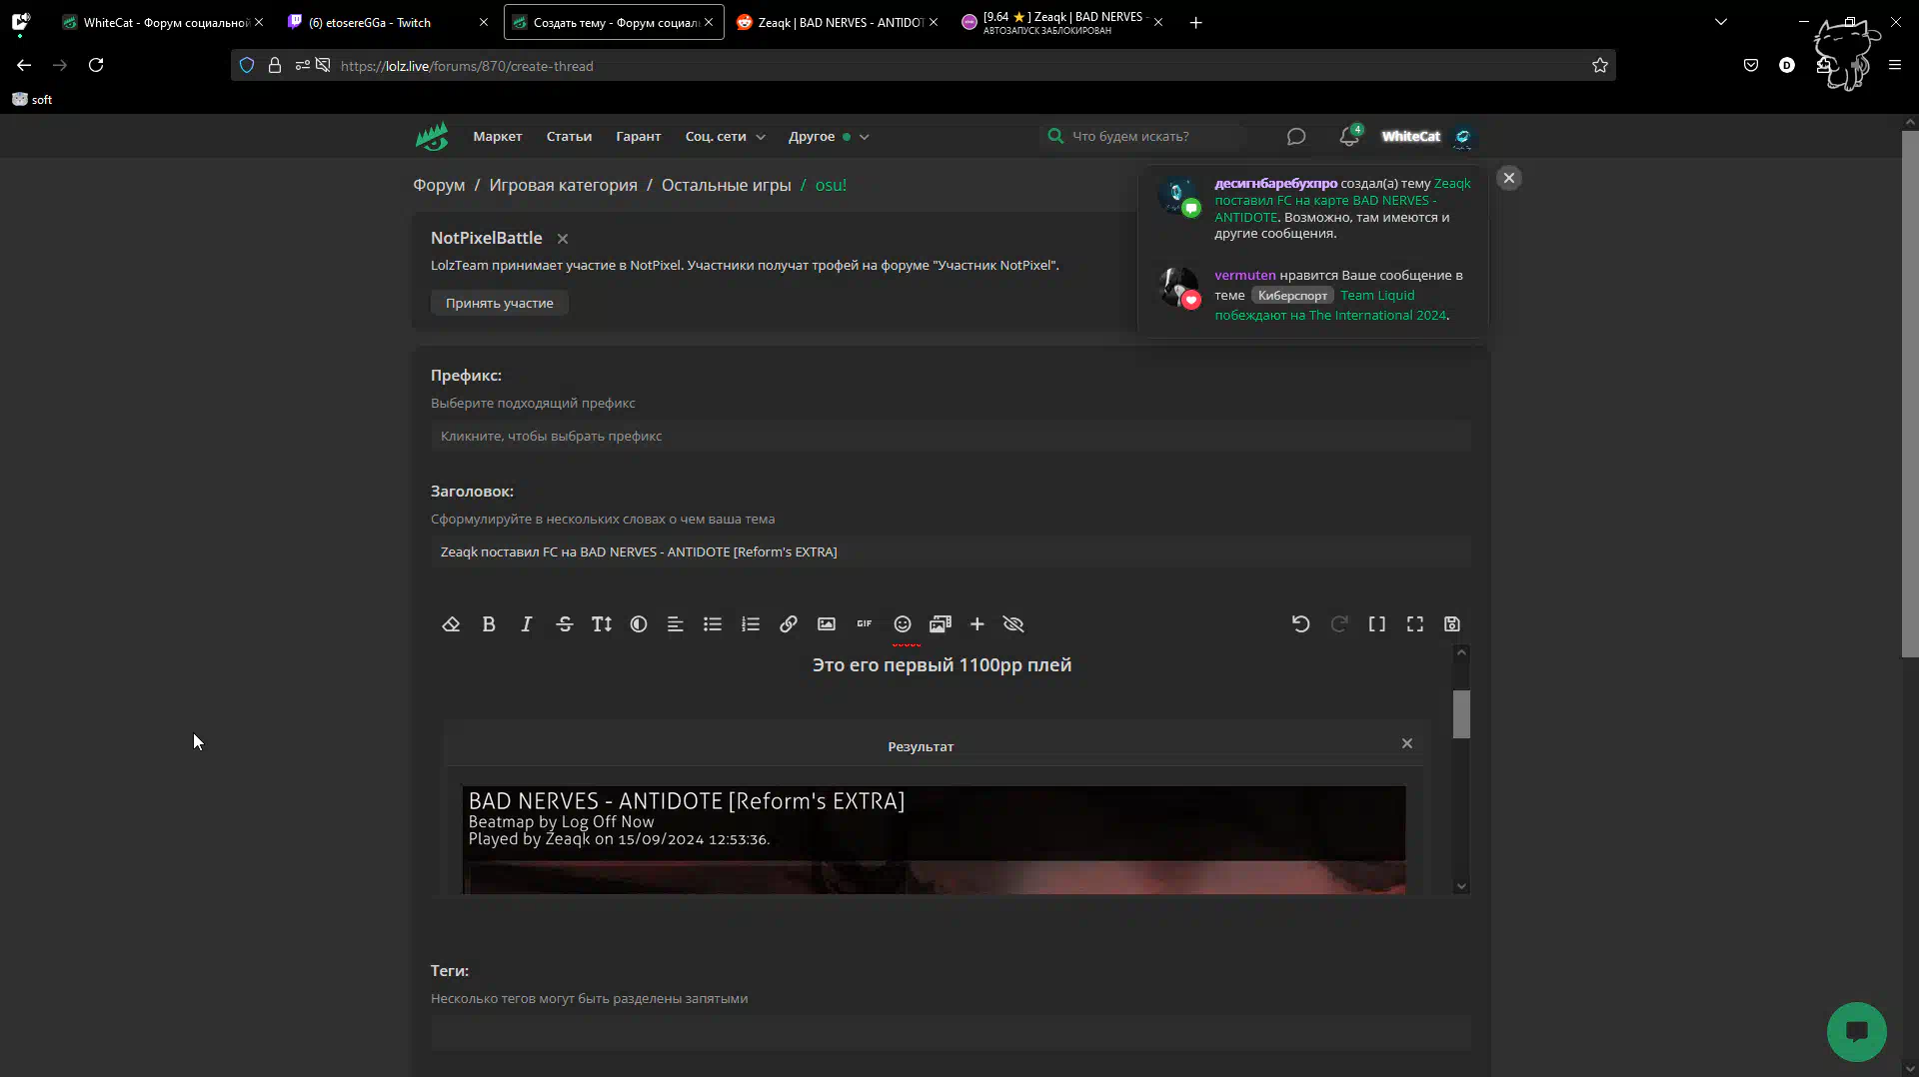Insert a numbered list
Viewport: 1919px width, 1077px height.
click(751, 624)
